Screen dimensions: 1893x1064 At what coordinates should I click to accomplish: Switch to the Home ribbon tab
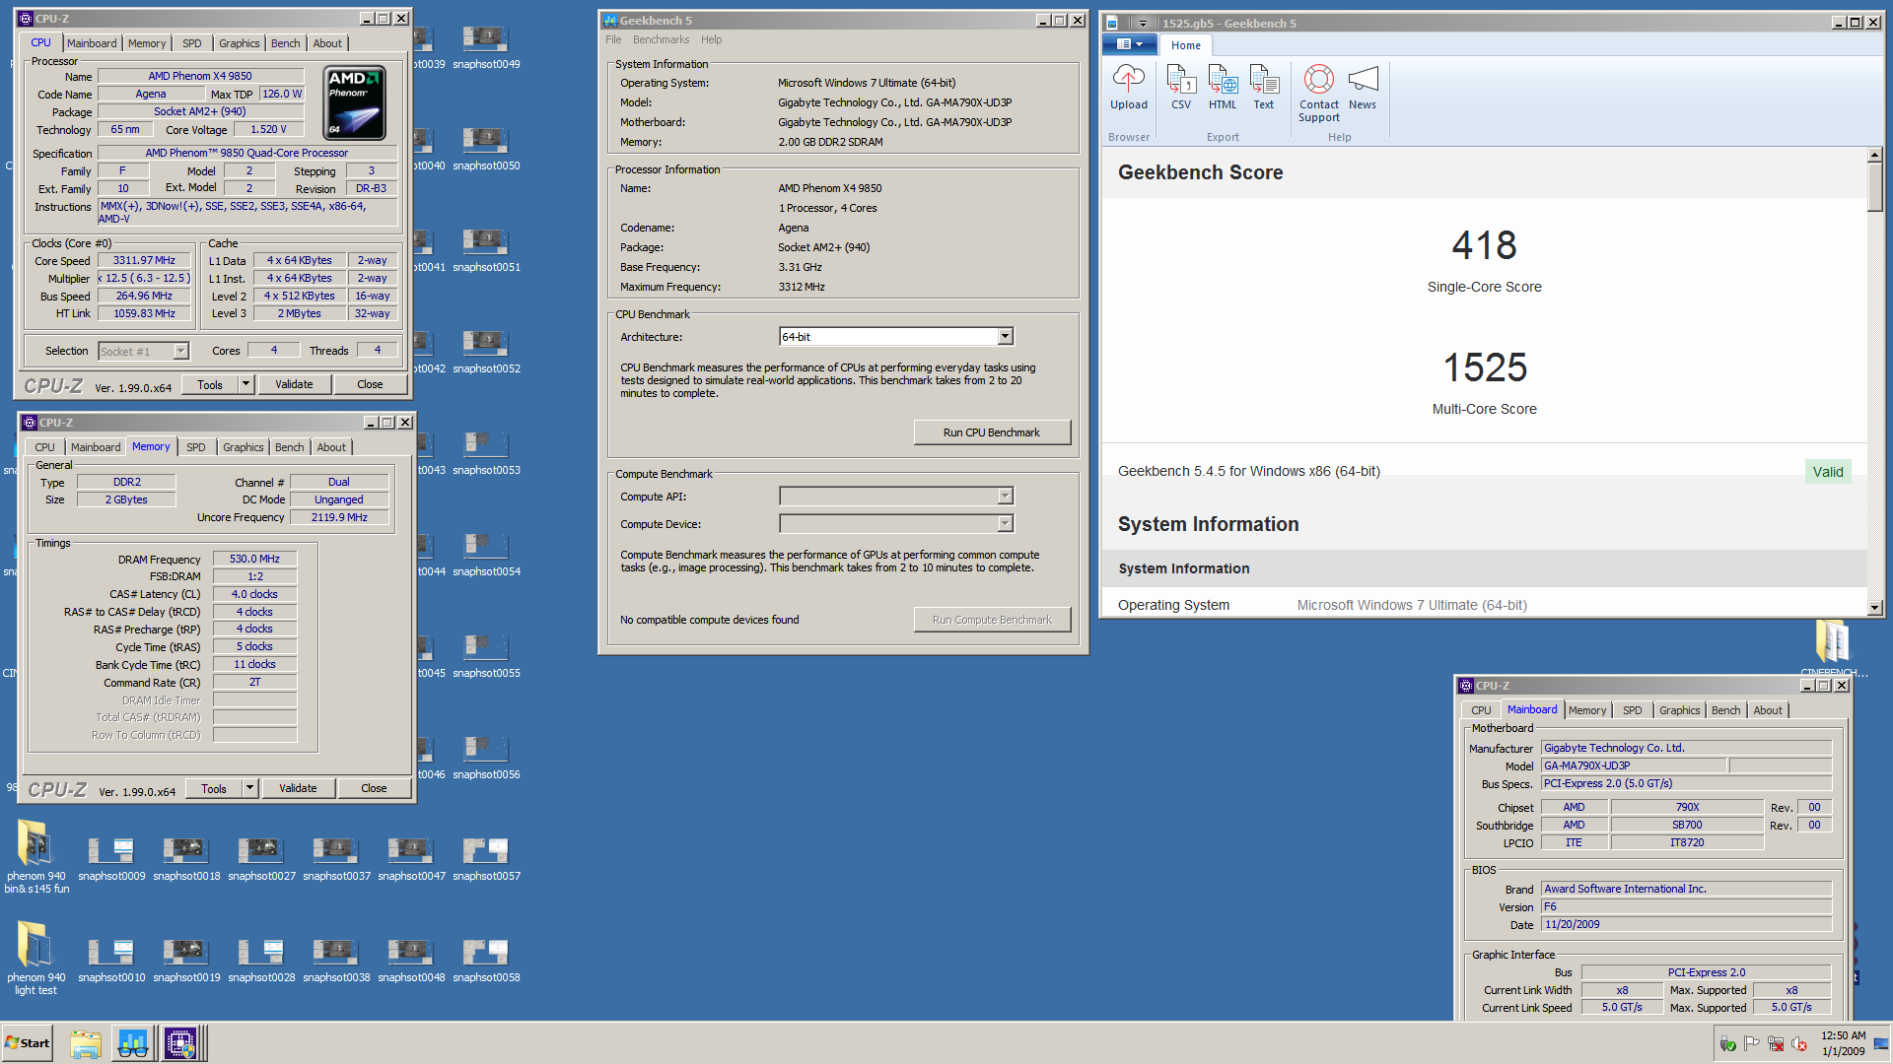point(1185,45)
